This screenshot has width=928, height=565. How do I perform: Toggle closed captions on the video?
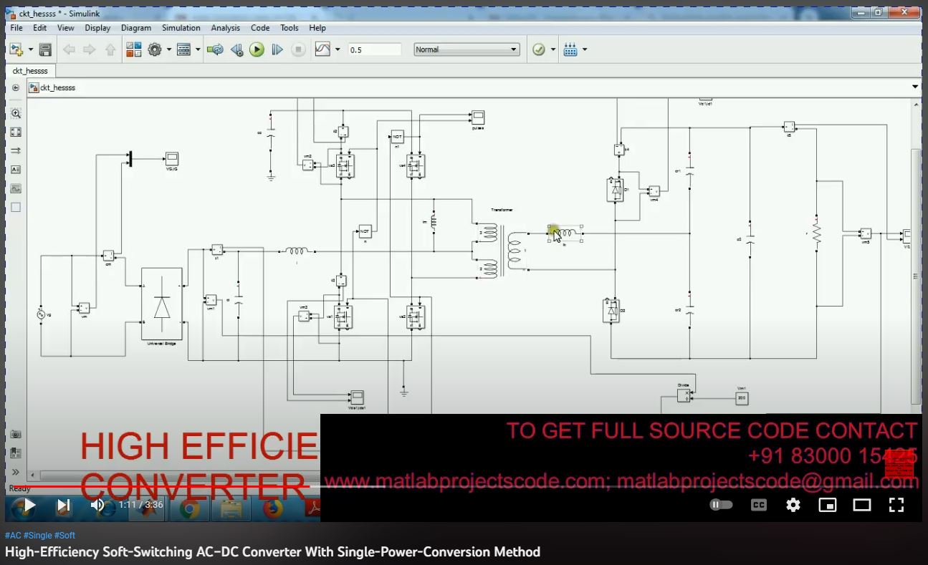tap(758, 505)
